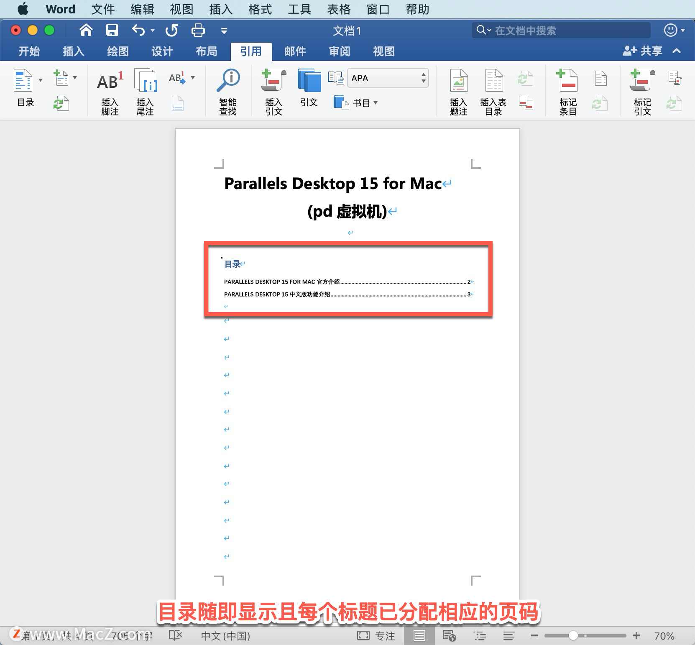Expand the 目录 dropdown arrow
695x645 pixels.
pyautogui.click(x=41, y=79)
